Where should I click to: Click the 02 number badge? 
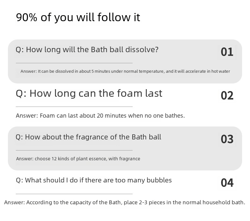click(227, 95)
